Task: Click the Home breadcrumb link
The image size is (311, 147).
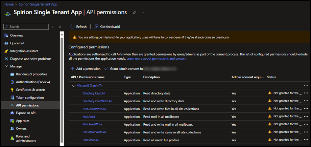Action: (x=9, y=4)
